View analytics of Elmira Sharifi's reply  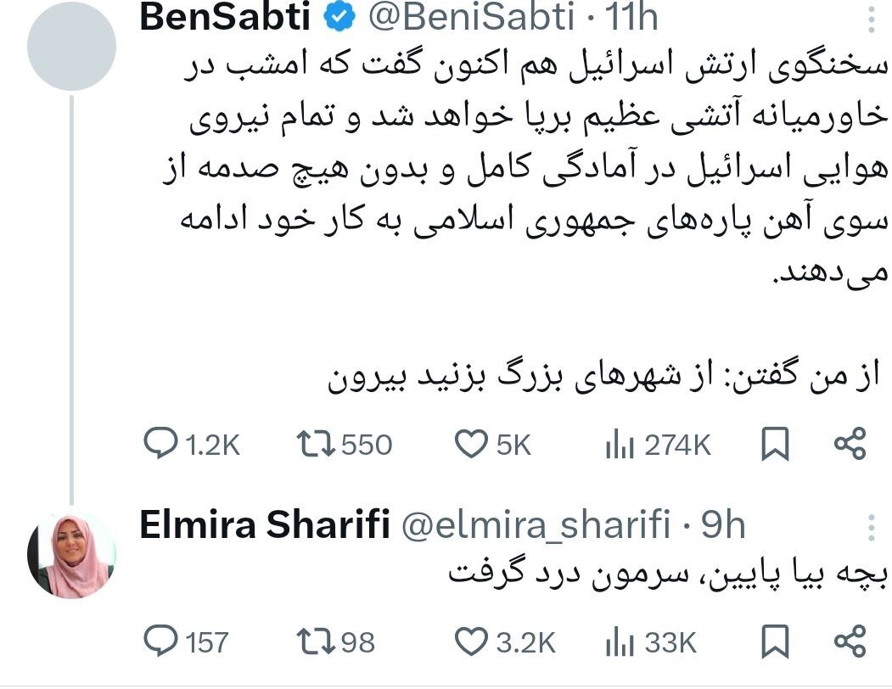tap(619, 642)
